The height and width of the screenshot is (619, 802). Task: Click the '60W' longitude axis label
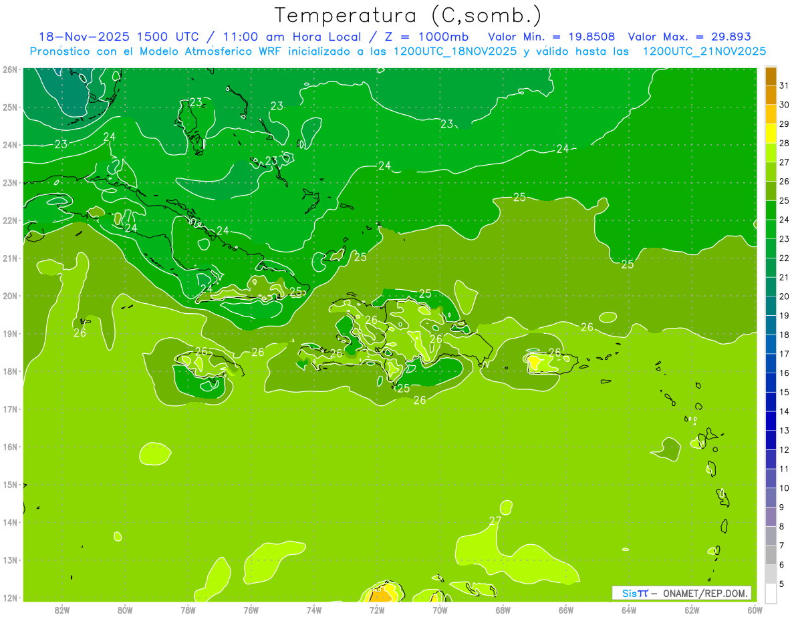click(x=755, y=610)
